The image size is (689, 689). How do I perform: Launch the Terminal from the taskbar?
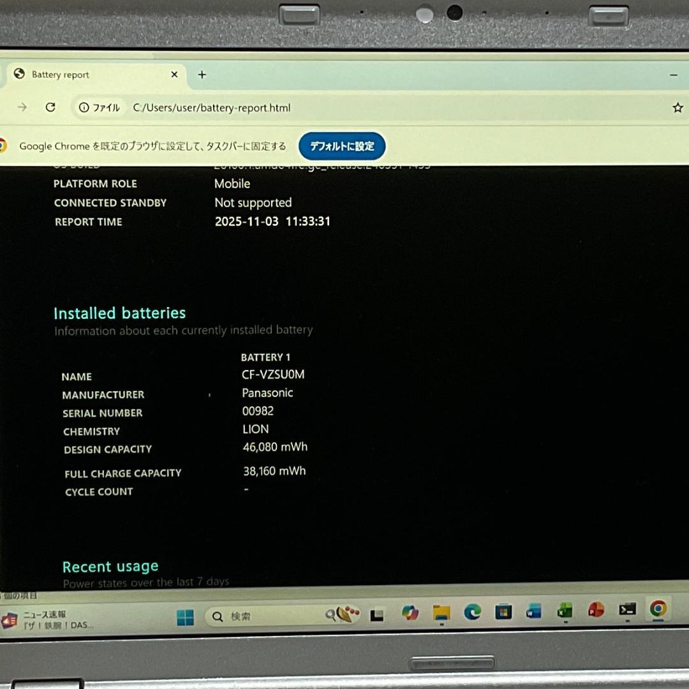click(x=627, y=616)
